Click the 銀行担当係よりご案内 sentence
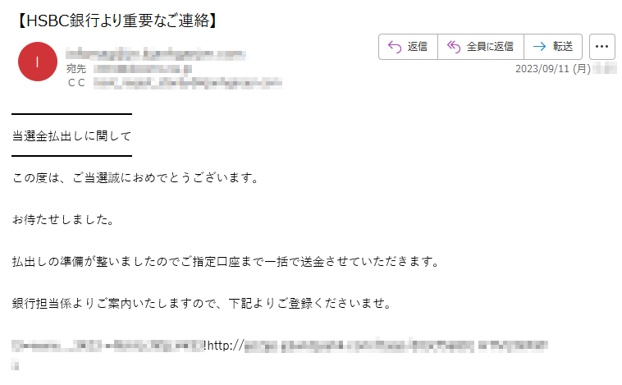The image size is (622, 385). click(x=203, y=303)
